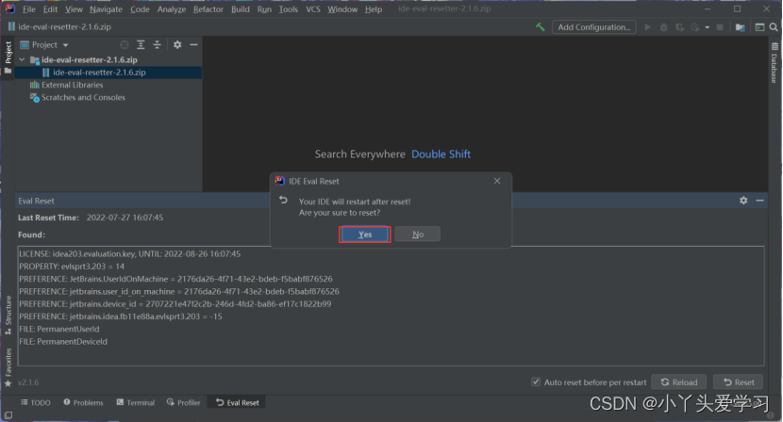The width and height of the screenshot is (783, 422).
Task: Open the Refactor menu
Action: click(208, 9)
